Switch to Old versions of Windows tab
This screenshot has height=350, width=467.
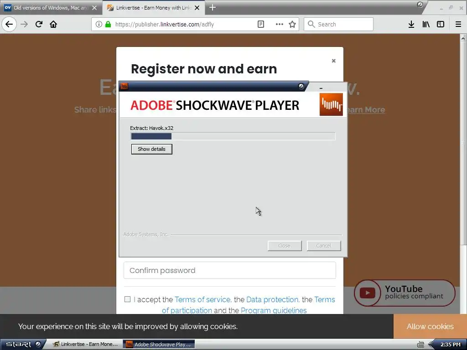[51, 8]
